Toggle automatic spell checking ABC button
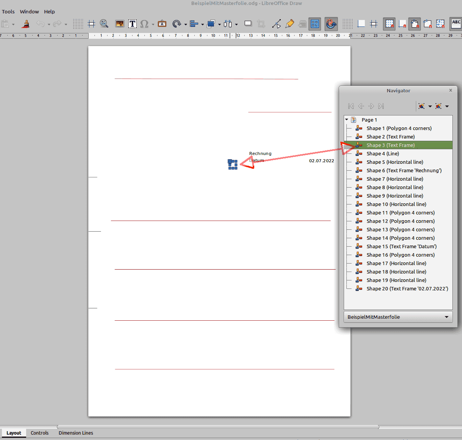The image size is (462, 440). point(456,24)
